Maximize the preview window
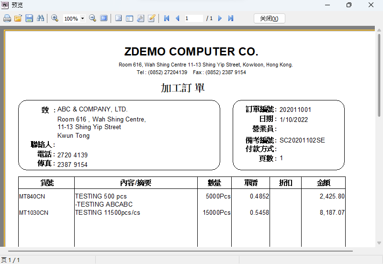The width and height of the screenshot is (383, 264). point(349,5)
